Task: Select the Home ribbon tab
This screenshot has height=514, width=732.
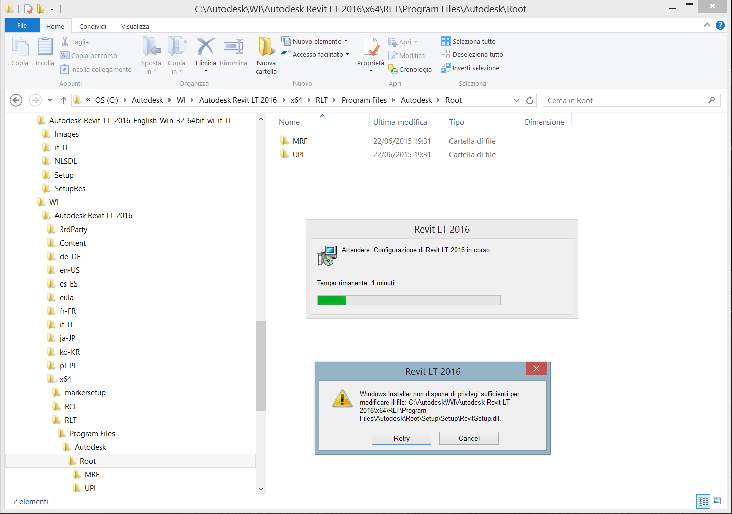Action: pyautogui.click(x=55, y=26)
